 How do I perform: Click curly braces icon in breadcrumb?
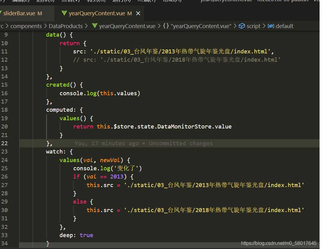(166, 26)
